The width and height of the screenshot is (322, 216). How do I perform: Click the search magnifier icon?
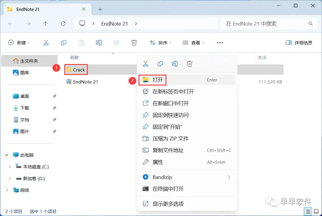(310, 24)
